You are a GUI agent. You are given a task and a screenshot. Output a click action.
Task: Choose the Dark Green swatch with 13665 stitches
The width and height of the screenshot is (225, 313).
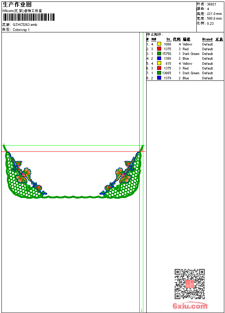[x=159, y=73]
